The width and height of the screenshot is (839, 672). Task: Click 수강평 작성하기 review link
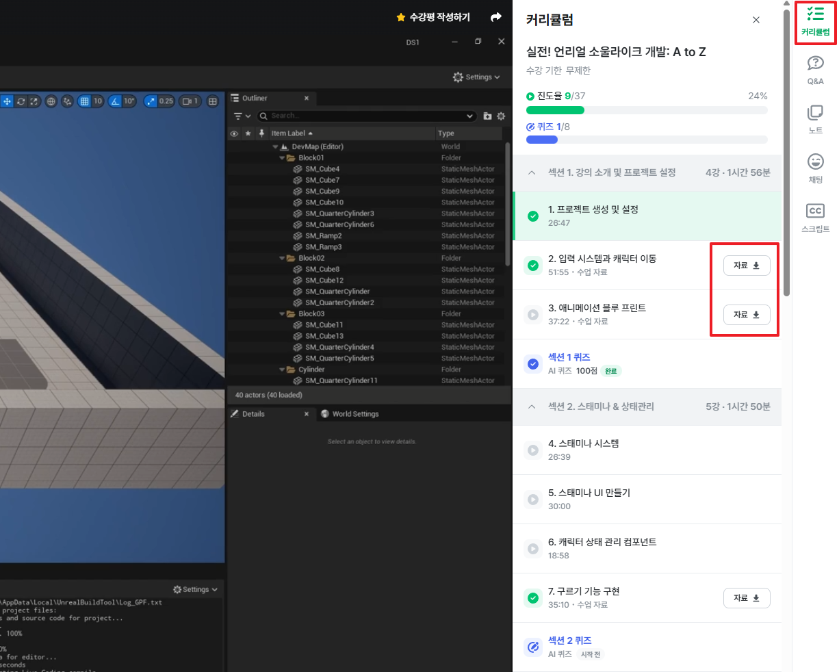pyautogui.click(x=434, y=17)
